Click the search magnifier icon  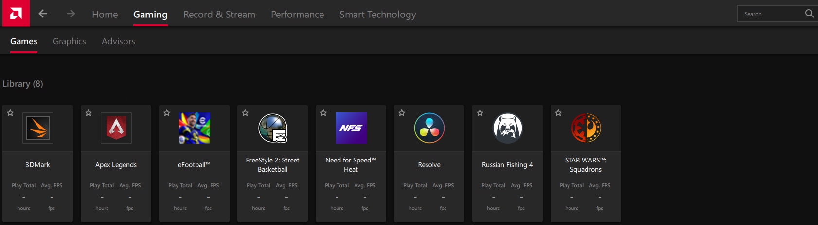tap(809, 14)
